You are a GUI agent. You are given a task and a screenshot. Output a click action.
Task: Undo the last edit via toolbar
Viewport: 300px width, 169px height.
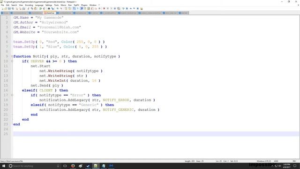pyautogui.click(x=40, y=8)
